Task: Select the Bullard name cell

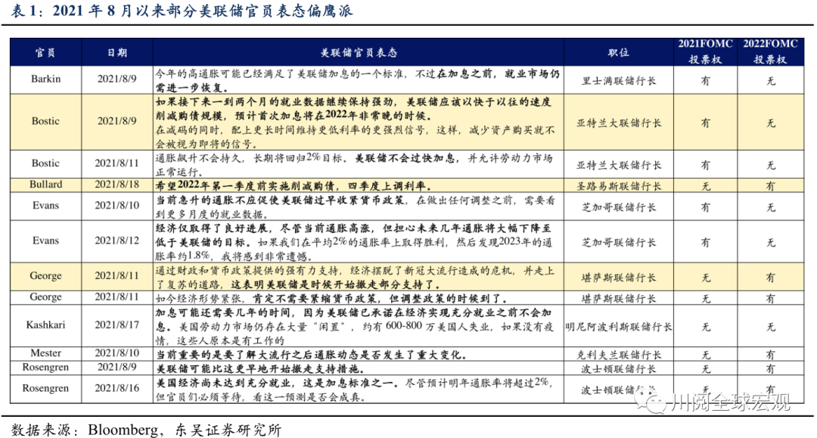Action: (x=46, y=185)
